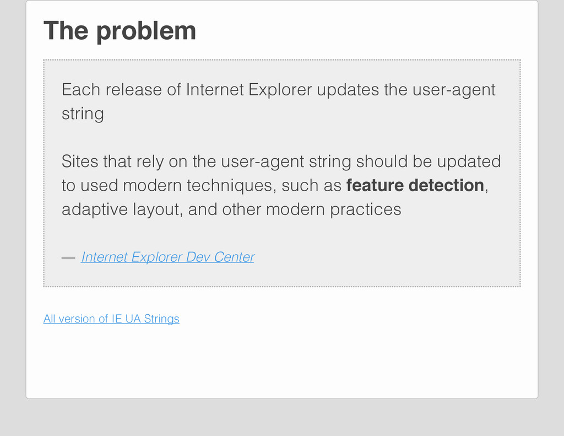Viewport: 564px width, 436px height.
Task: Click the words "Internet Explorer updates" in the first paragraph
Action: click(283, 89)
